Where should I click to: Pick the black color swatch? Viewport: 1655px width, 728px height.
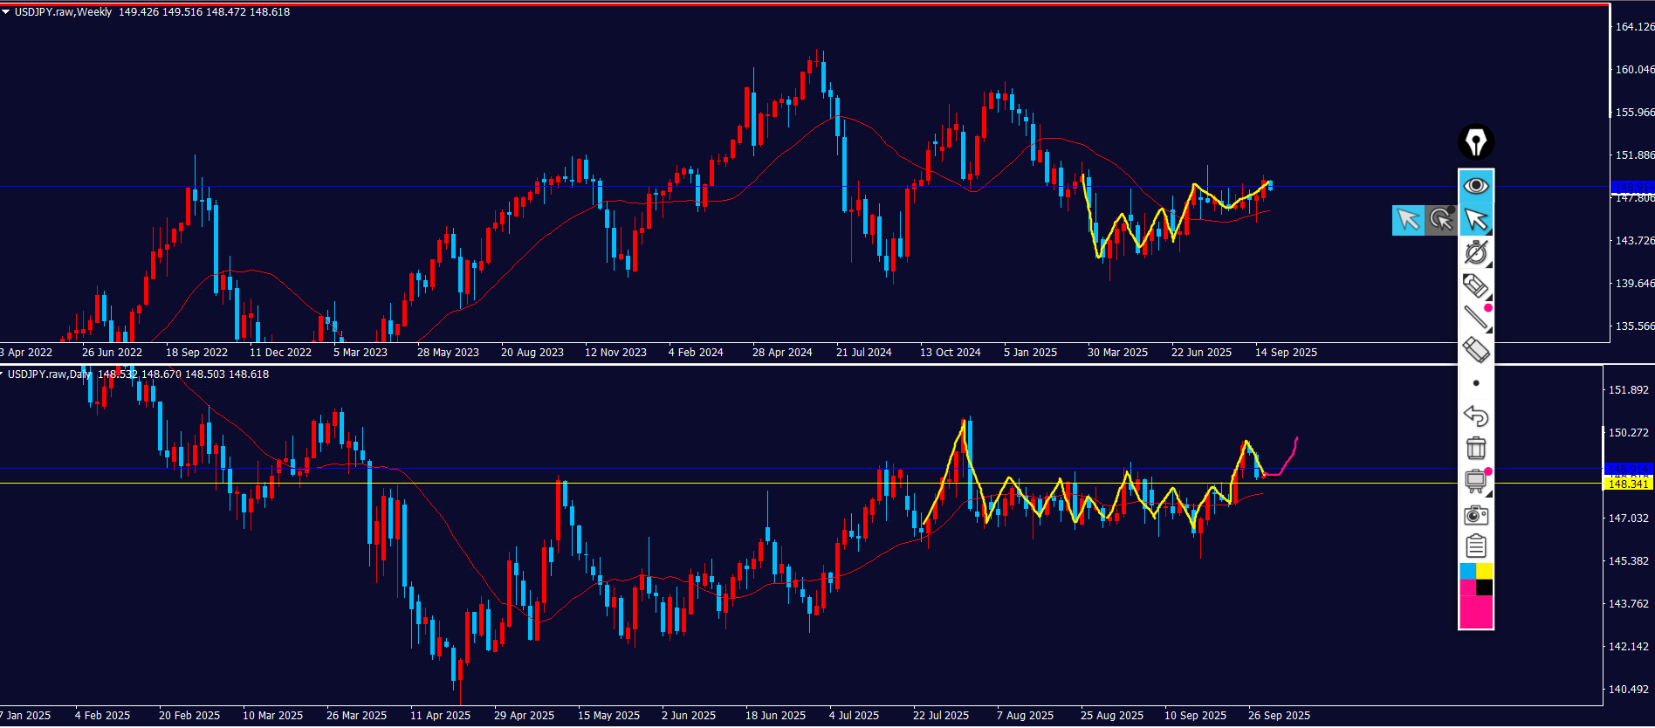[1484, 587]
